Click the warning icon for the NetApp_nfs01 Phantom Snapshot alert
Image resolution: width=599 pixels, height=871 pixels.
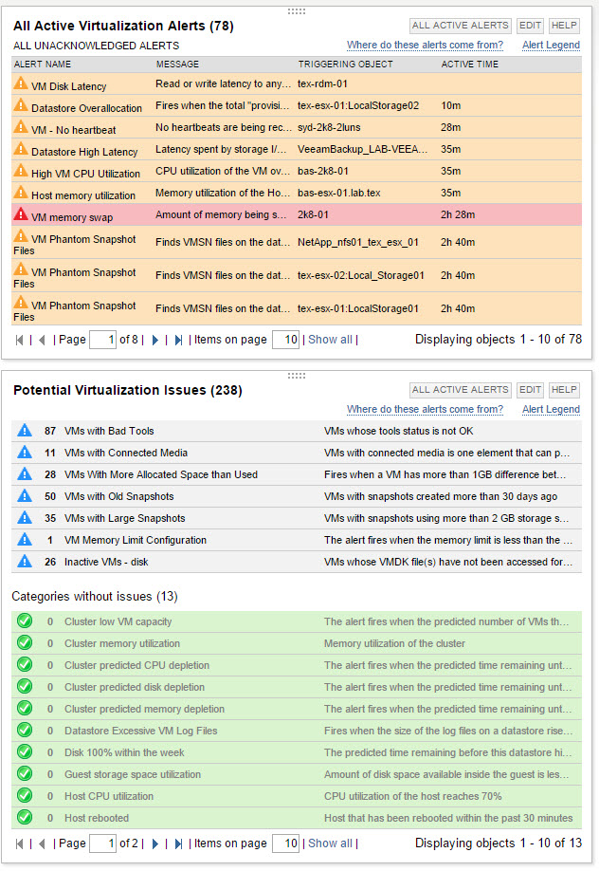21,236
